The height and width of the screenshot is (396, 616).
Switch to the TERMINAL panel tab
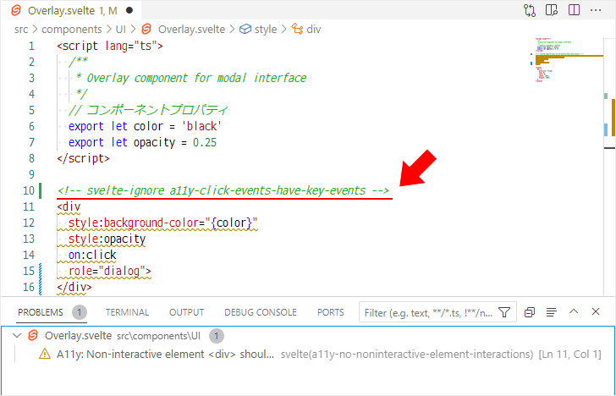(127, 313)
